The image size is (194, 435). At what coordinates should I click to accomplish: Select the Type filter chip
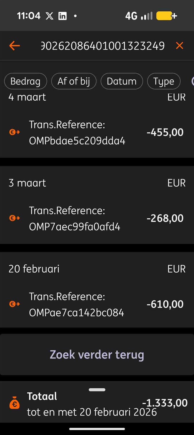tap(164, 81)
